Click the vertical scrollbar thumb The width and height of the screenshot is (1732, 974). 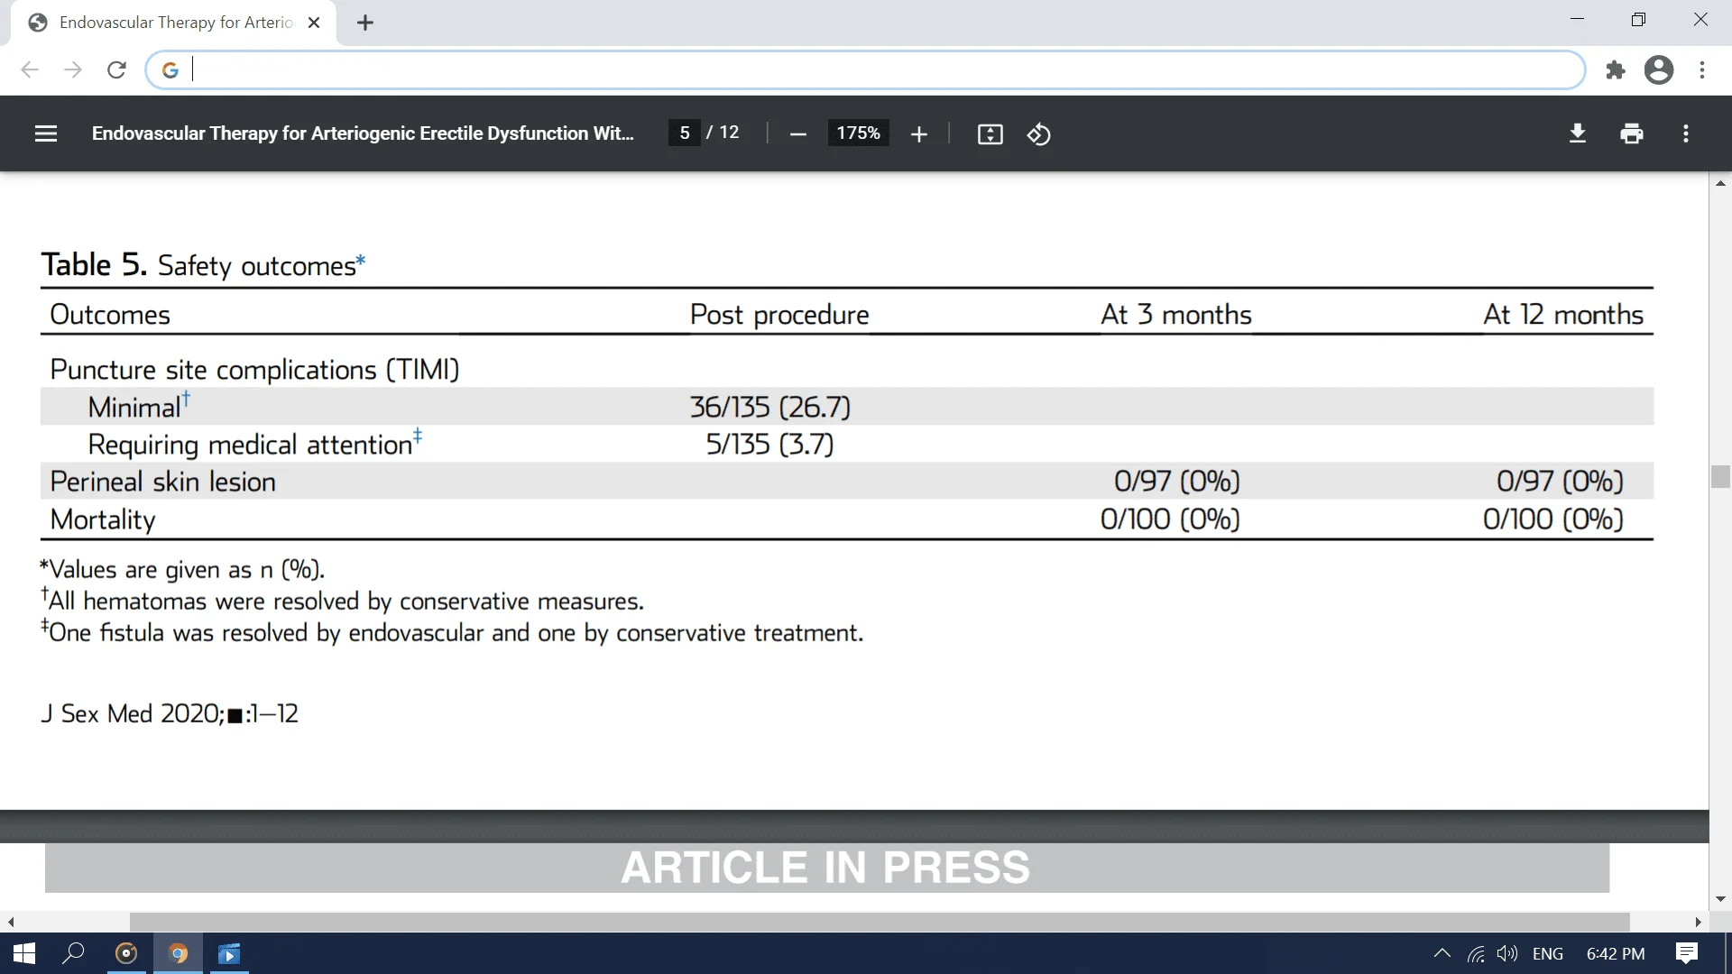[x=1720, y=476]
